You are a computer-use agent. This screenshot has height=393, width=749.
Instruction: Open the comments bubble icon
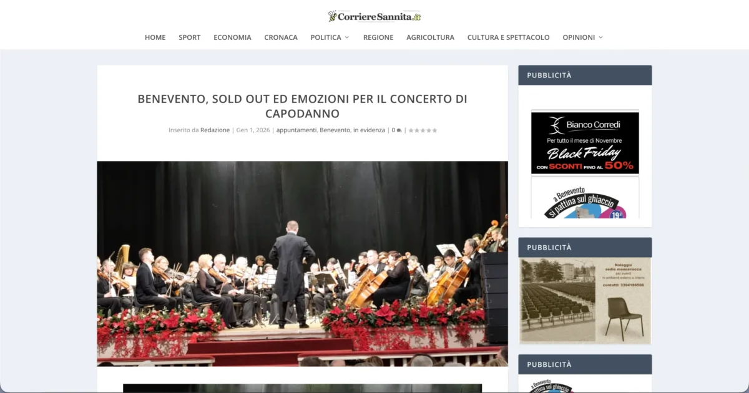click(x=399, y=130)
